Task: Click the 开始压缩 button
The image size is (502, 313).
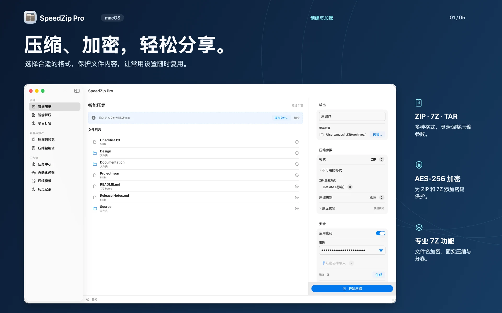Action: click(352, 288)
